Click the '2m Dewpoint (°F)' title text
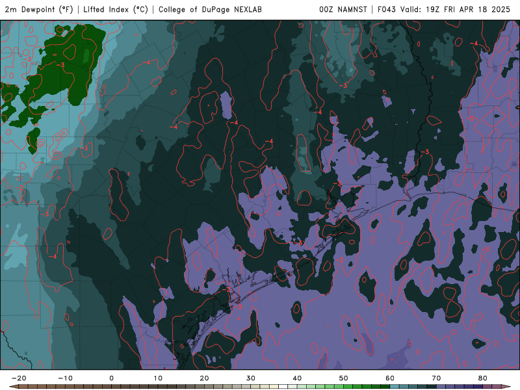The width and height of the screenshot is (520, 390). 39,10
